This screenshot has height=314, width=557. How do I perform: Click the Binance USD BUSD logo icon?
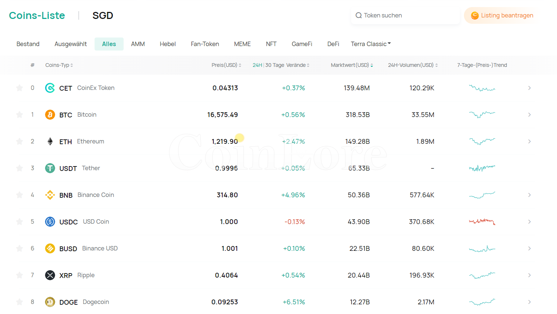(x=50, y=249)
